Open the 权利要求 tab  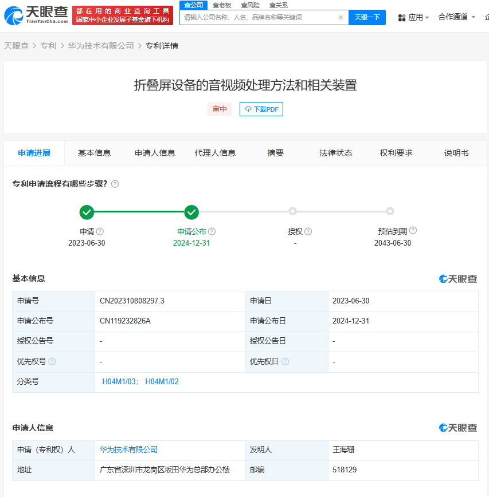[x=396, y=153]
